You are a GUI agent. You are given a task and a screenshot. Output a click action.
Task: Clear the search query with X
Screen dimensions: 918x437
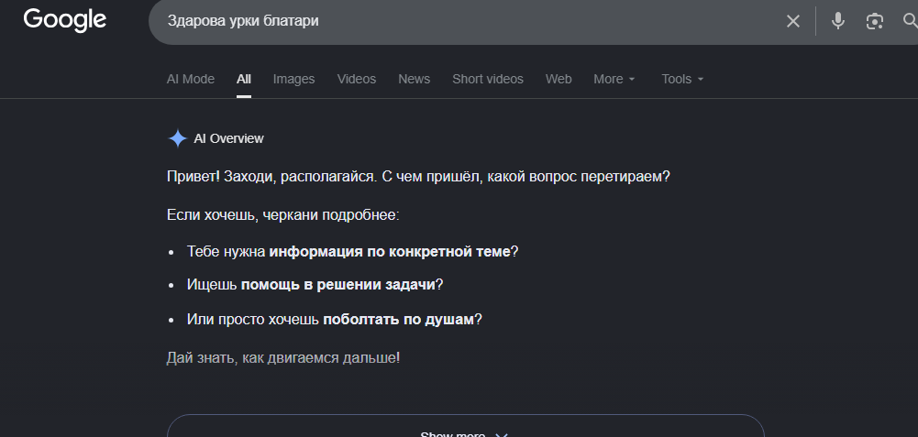pos(792,22)
